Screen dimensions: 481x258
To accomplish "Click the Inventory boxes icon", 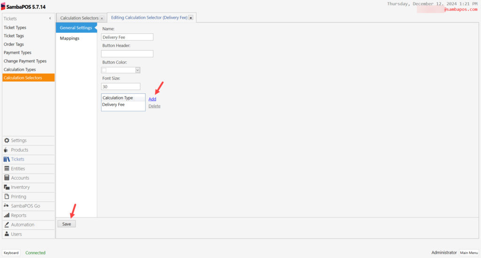I will click(7, 187).
